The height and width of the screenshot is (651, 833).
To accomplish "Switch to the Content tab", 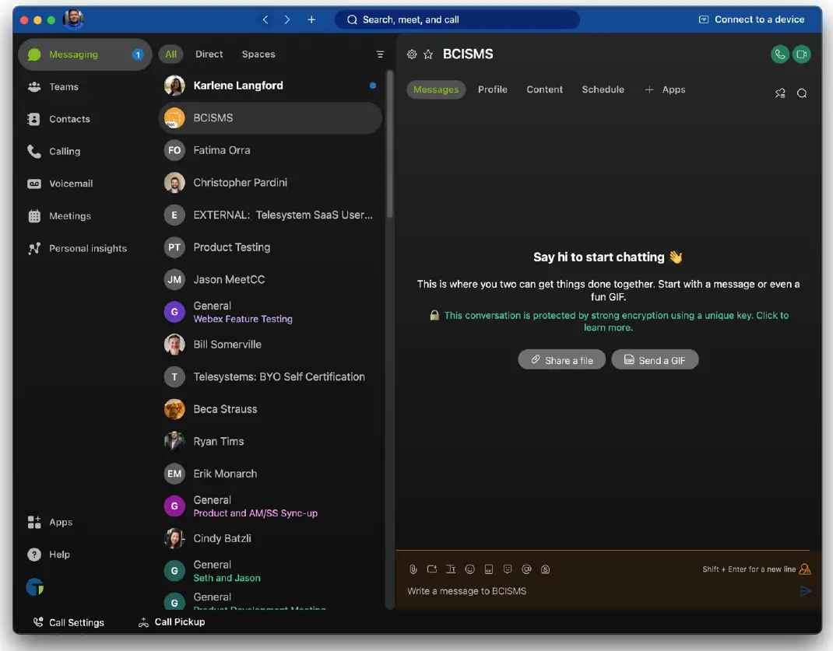I will coord(544,89).
